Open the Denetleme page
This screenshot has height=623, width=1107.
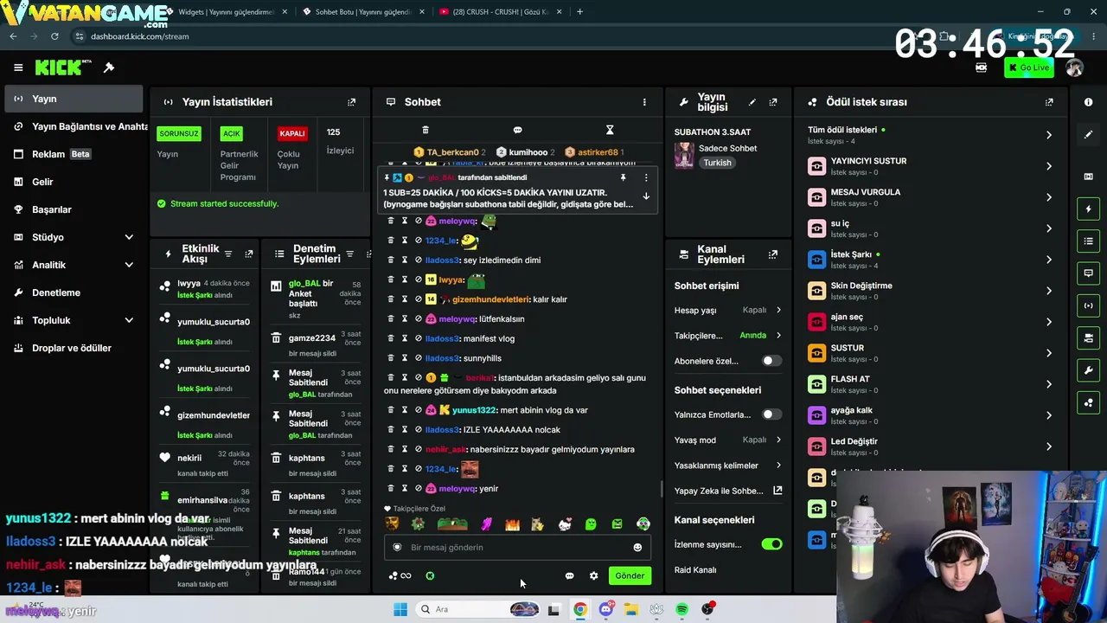[74, 292]
